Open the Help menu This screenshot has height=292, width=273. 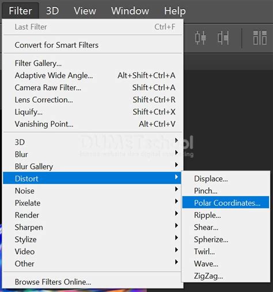click(x=175, y=11)
